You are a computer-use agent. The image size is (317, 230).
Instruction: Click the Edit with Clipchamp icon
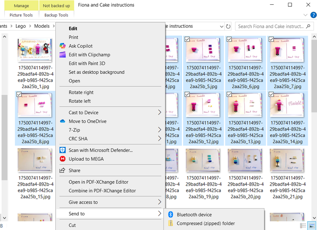(62, 55)
